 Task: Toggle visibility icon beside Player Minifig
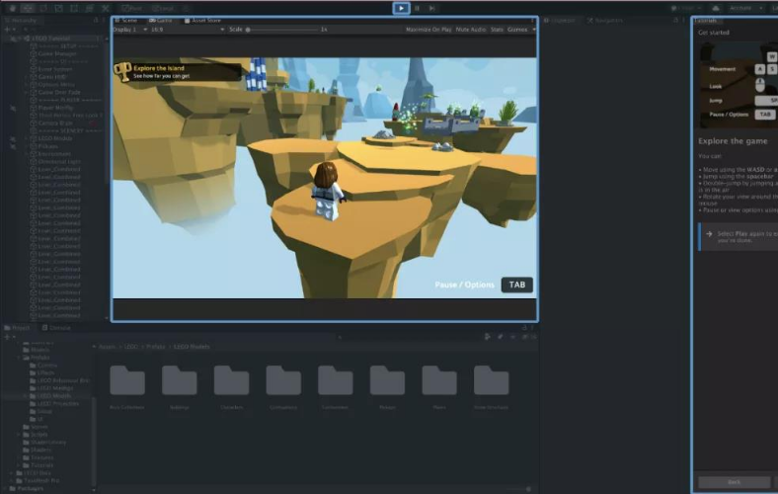[x=13, y=108]
